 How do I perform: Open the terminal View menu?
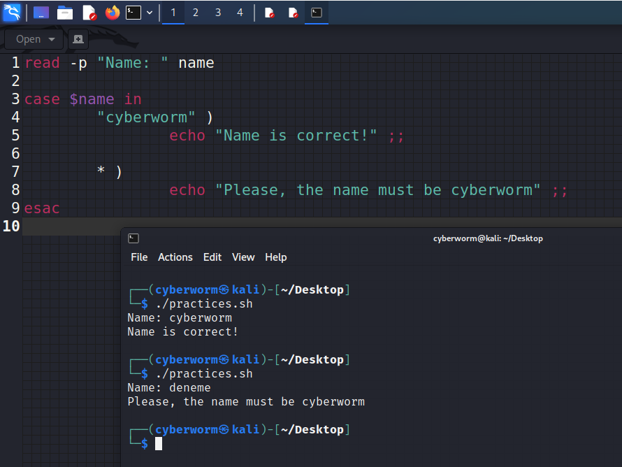point(243,257)
